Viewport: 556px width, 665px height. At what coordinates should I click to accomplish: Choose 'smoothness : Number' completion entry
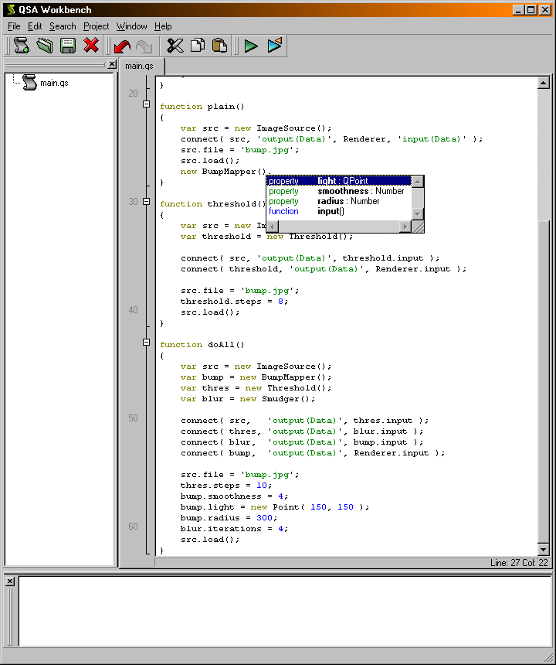click(339, 191)
